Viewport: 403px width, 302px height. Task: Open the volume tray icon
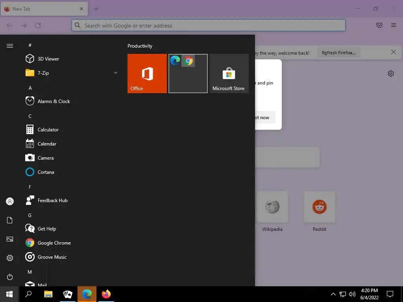[352, 294]
